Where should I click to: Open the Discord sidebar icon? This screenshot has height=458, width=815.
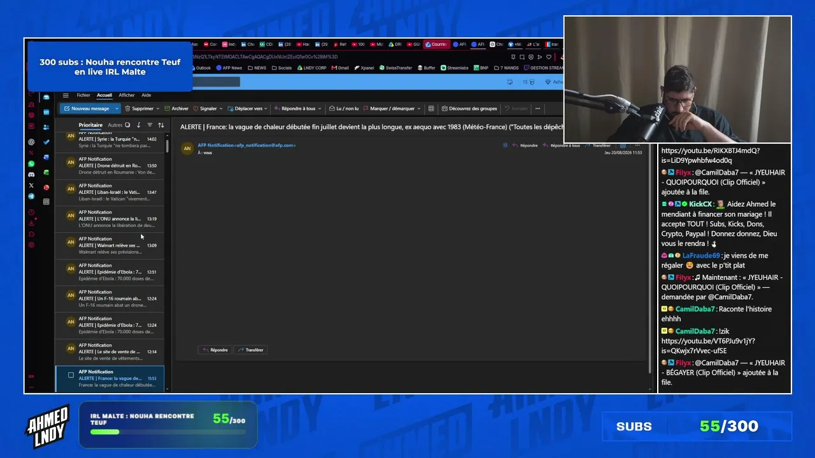click(x=31, y=174)
